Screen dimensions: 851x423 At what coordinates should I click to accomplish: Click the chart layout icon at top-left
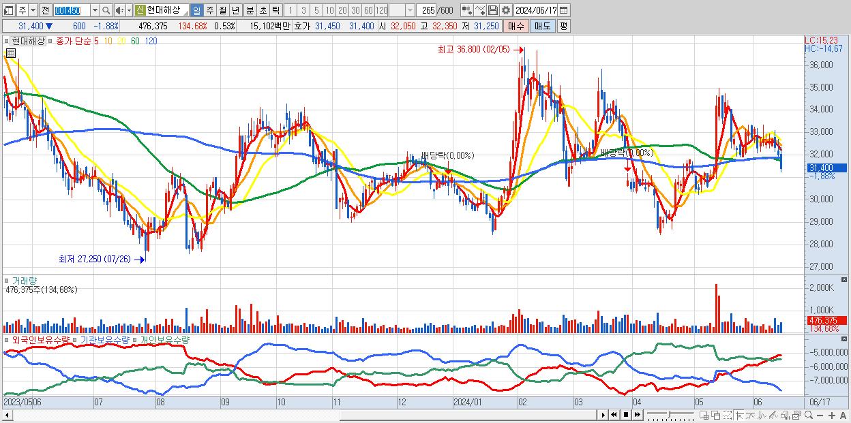(x=8, y=10)
